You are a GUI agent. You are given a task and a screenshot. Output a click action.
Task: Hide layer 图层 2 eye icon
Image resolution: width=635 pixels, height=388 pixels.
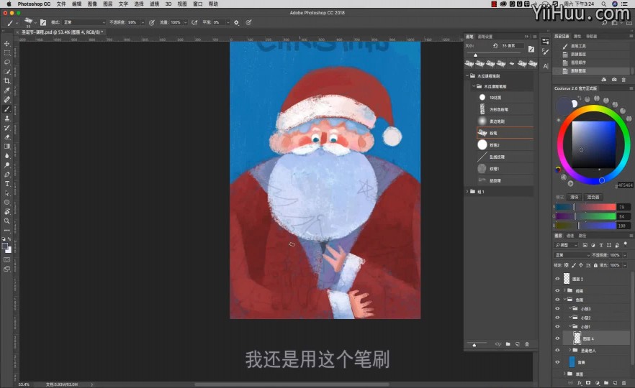click(x=557, y=279)
